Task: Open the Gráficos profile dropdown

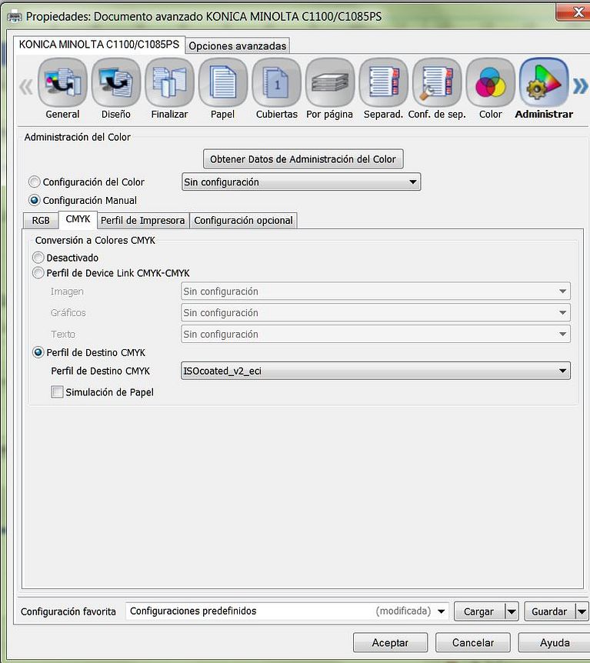Action: tap(375, 312)
